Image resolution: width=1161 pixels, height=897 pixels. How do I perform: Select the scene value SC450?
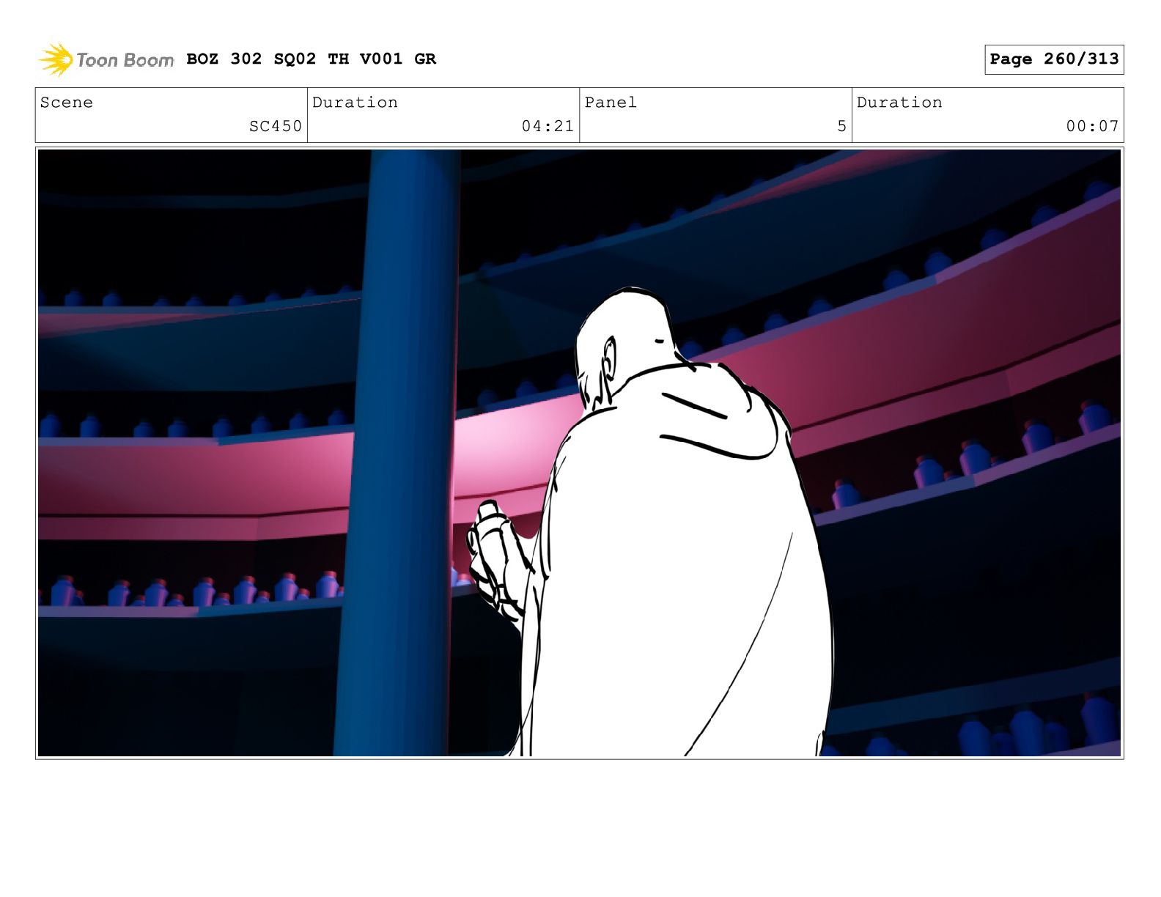276,126
